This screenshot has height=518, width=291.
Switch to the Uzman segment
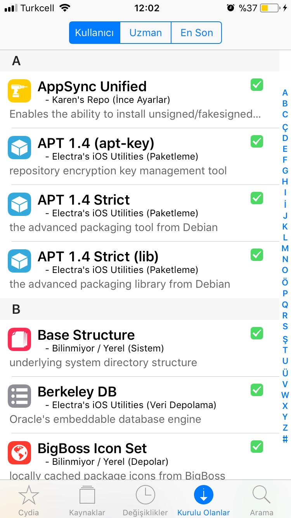coord(145,33)
